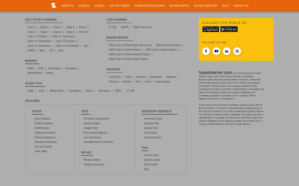
Task: Select Kolkata under Schools
Action: pos(126,82)
